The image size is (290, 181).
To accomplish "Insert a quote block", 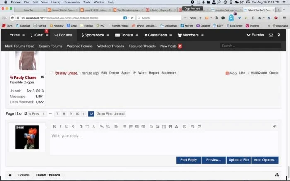I will [x=170, y=127].
